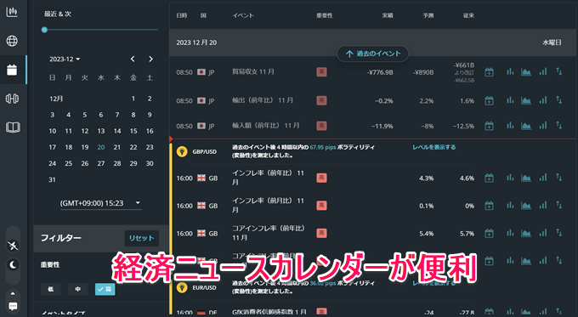This screenshot has height=317, width=578.
Task: Click 輸出（前年比）11月 event name
Action: coord(263,100)
